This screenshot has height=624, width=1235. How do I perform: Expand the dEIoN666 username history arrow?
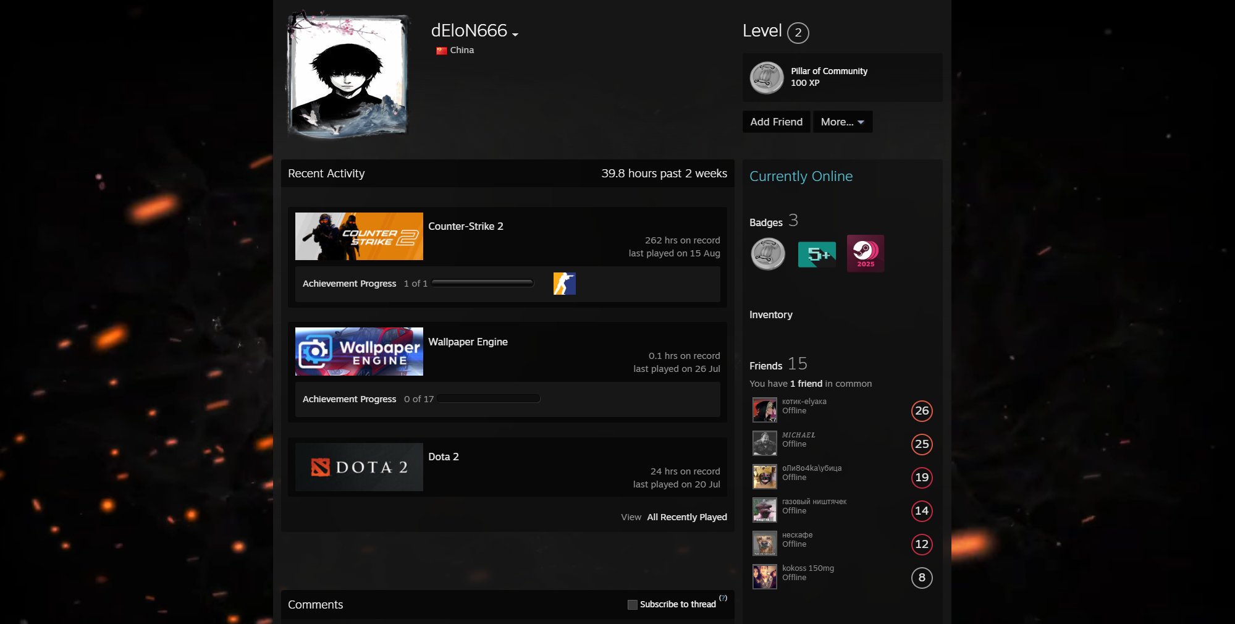point(515,35)
